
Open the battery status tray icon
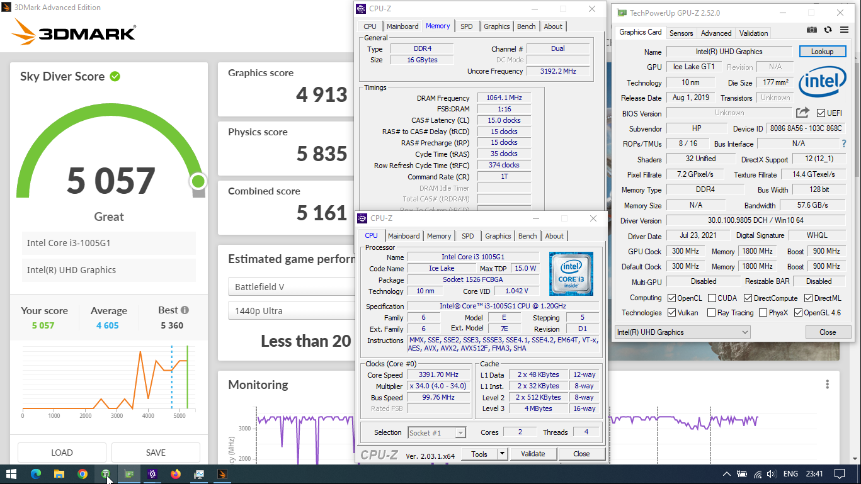742,474
